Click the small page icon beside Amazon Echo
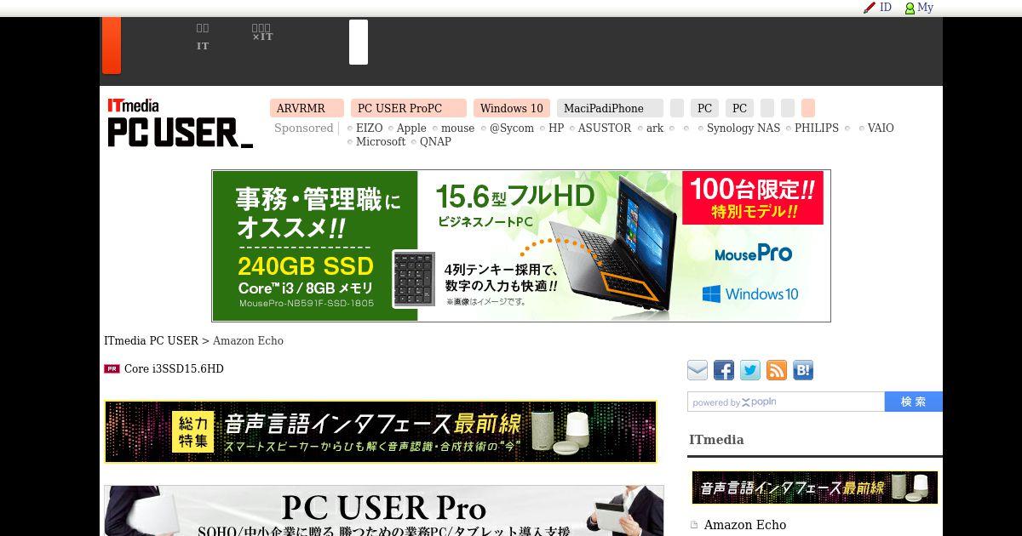 click(694, 525)
